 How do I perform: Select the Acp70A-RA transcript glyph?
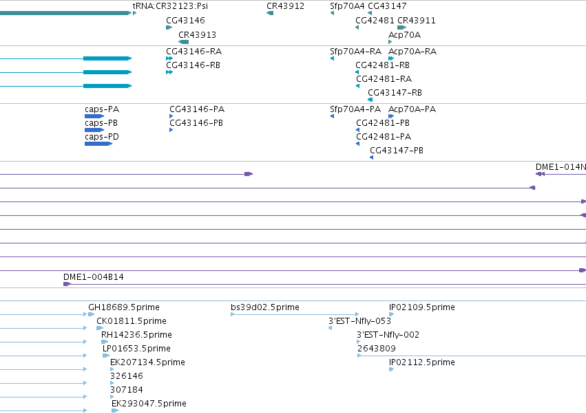pyautogui.click(x=391, y=58)
